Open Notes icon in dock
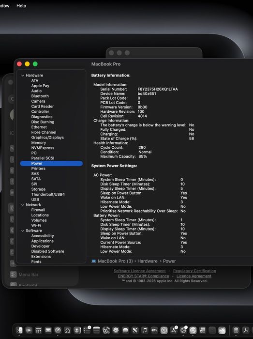The width and height of the screenshot is (253, 339). 96,330
